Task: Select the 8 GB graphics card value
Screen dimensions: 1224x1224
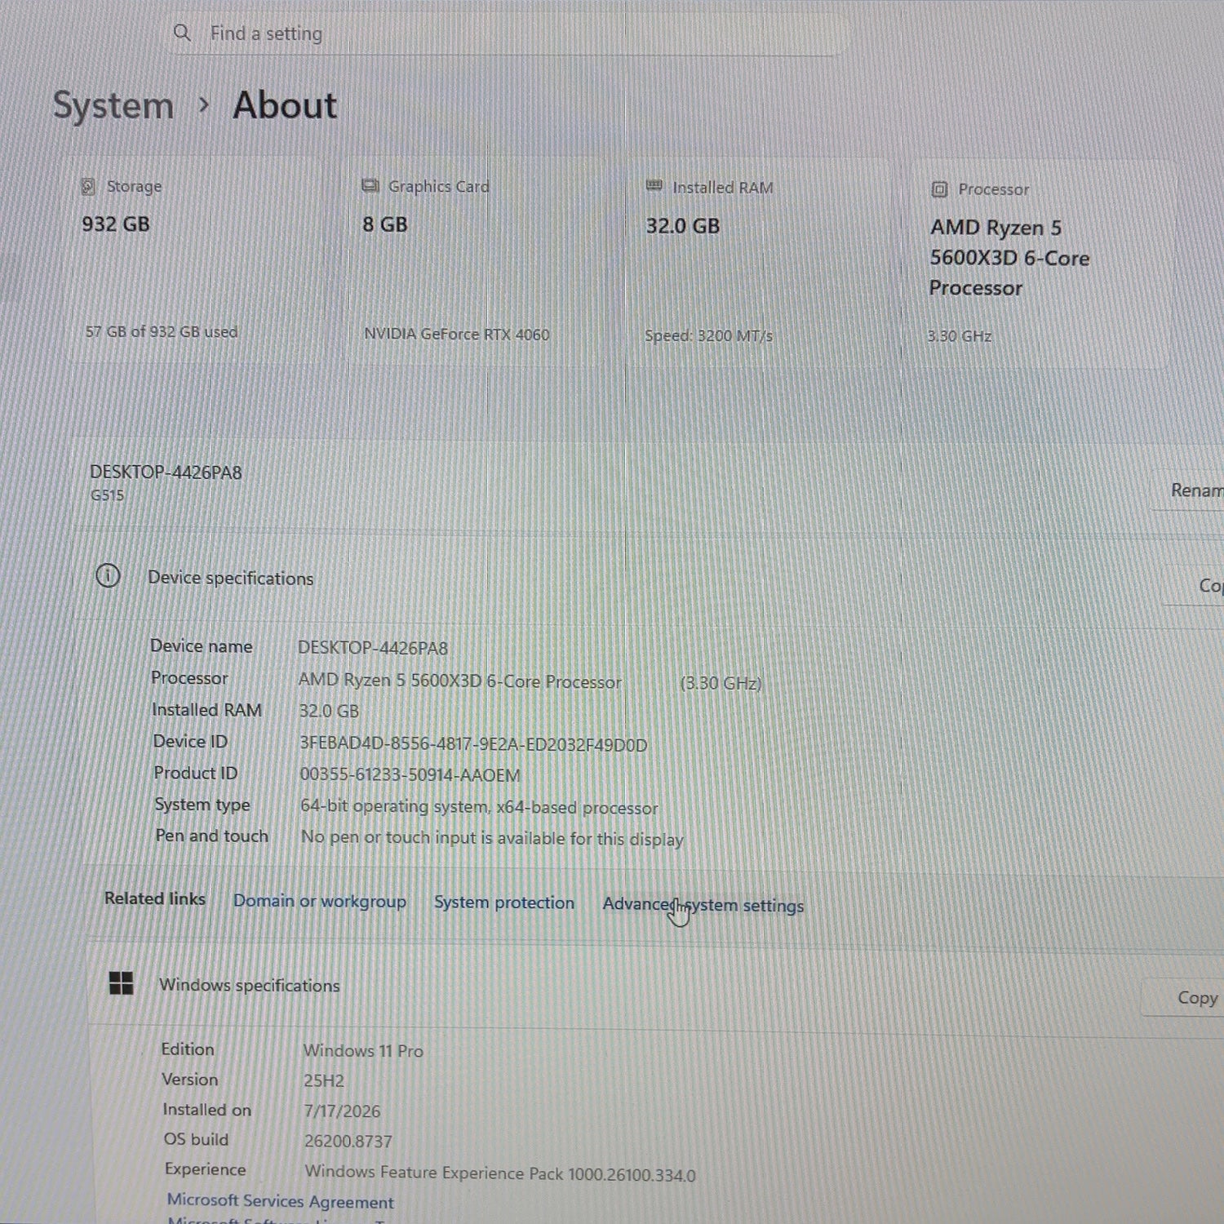Action: click(385, 224)
